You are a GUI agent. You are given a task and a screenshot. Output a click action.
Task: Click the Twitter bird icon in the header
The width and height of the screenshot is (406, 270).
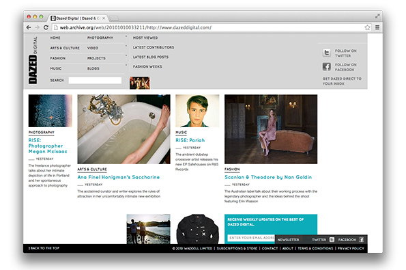(x=327, y=53)
